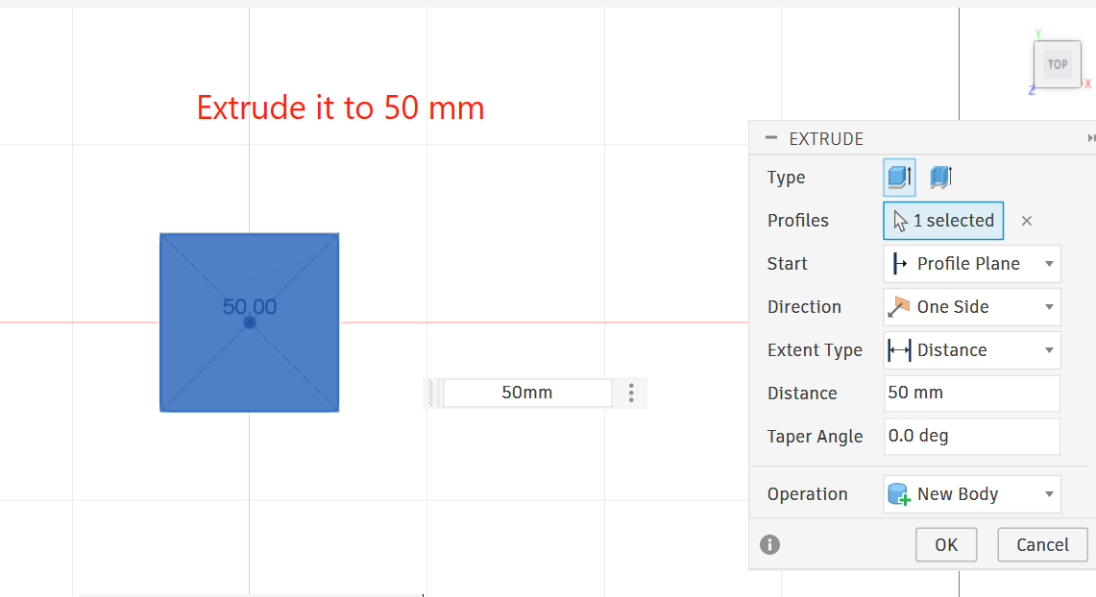Viewport: 1096px width, 597px height.
Task: Clear the selected profiles with X
Action: pos(1027,221)
